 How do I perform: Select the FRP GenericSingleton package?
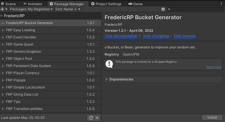click(x=50, y=52)
